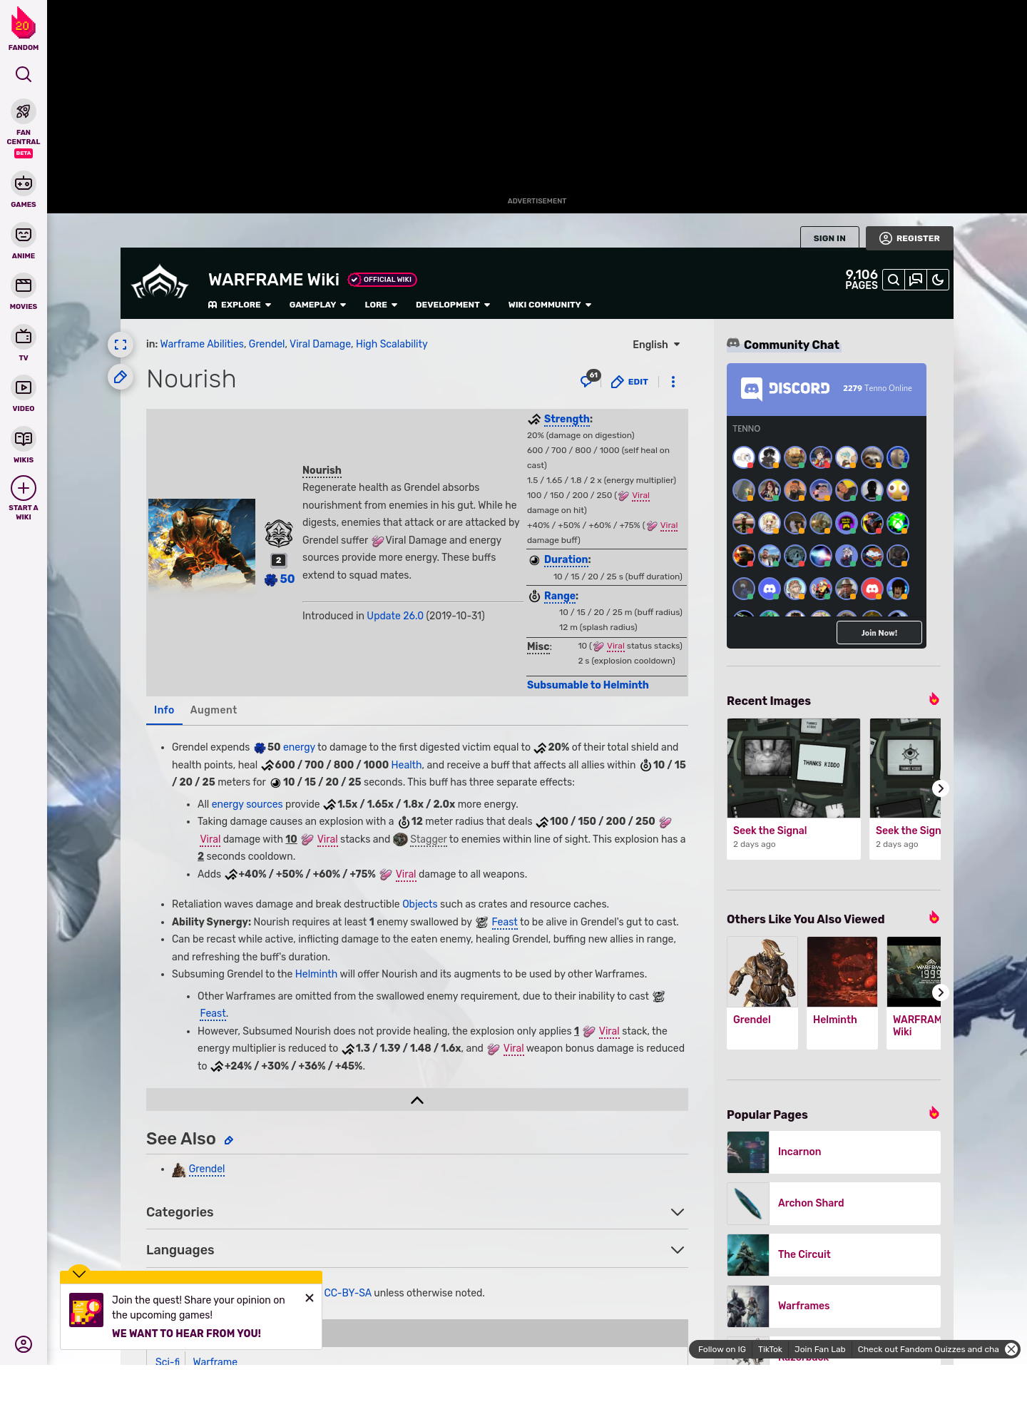Click Follow on IG link
This screenshot has height=1427, width=1027.
click(722, 1349)
